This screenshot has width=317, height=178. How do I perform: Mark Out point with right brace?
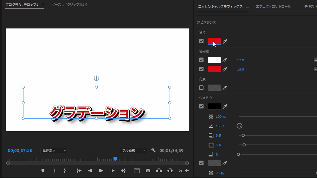(65, 170)
